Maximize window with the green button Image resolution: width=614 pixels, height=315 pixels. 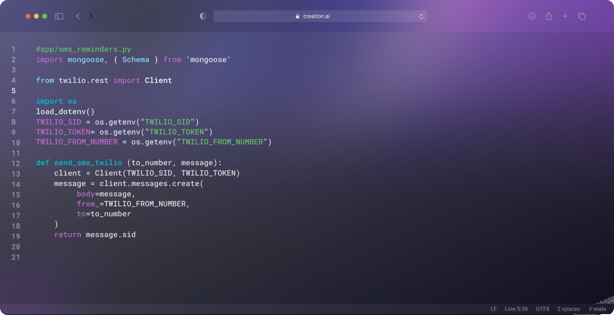pyautogui.click(x=45, y=16)
